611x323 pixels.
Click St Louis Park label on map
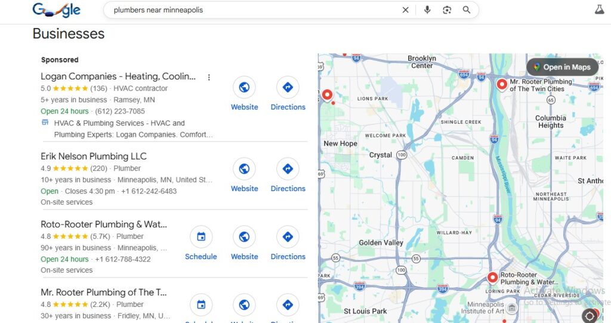[365, 311]
